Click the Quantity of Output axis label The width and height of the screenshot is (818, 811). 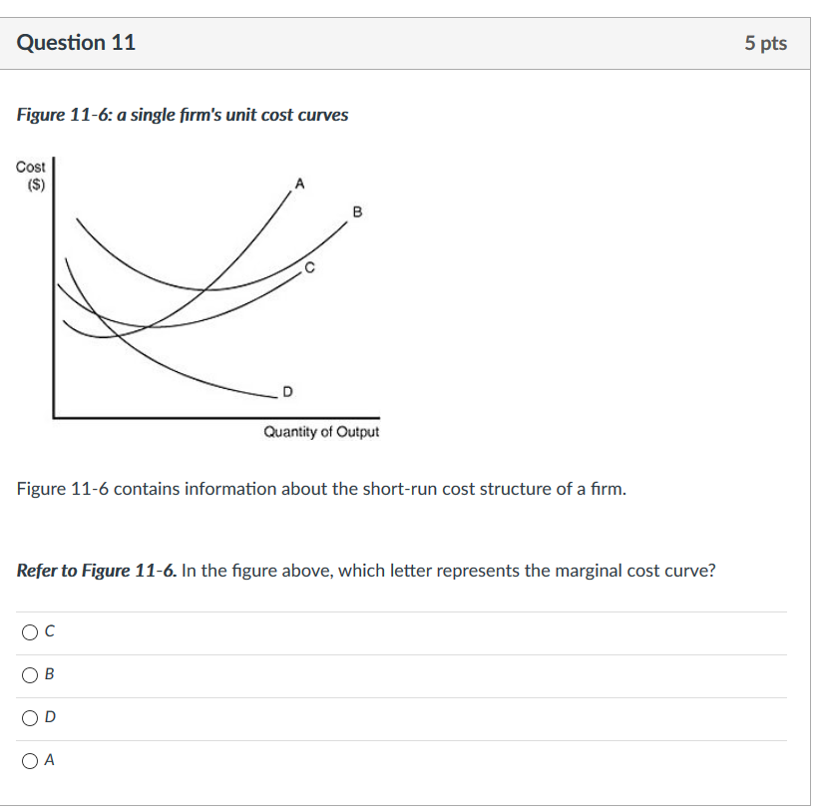point(321,432)
